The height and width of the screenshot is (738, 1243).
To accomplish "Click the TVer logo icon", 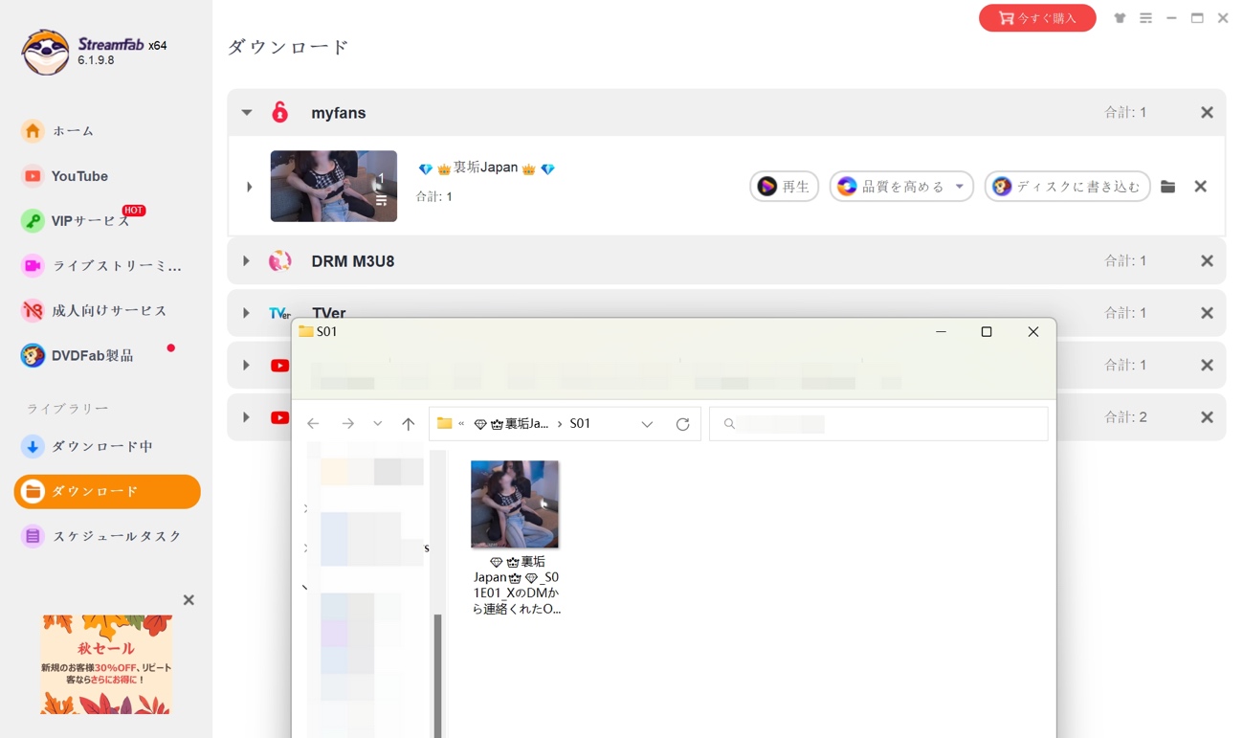I will [279, 313].
